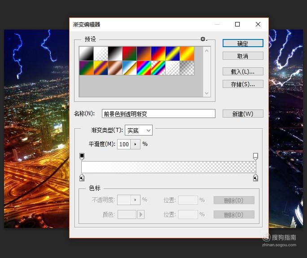Select the neutral density gray checker preset
307x258 pixels.
click(x=187, y=68)
